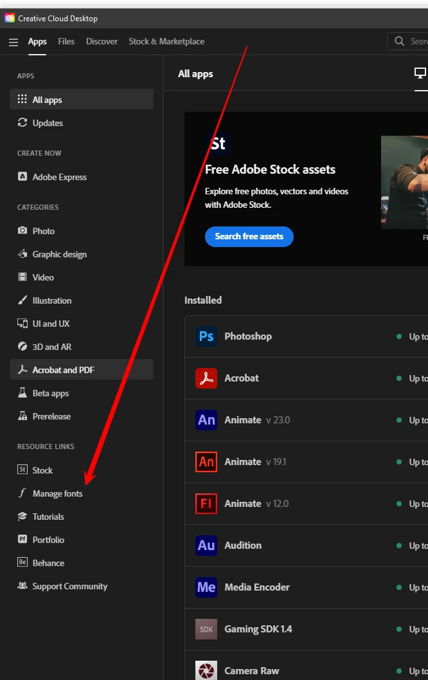This screenshot has width=428, height=680.
Task: Select the Acrobat and PDF category
Action: (82, 369)
